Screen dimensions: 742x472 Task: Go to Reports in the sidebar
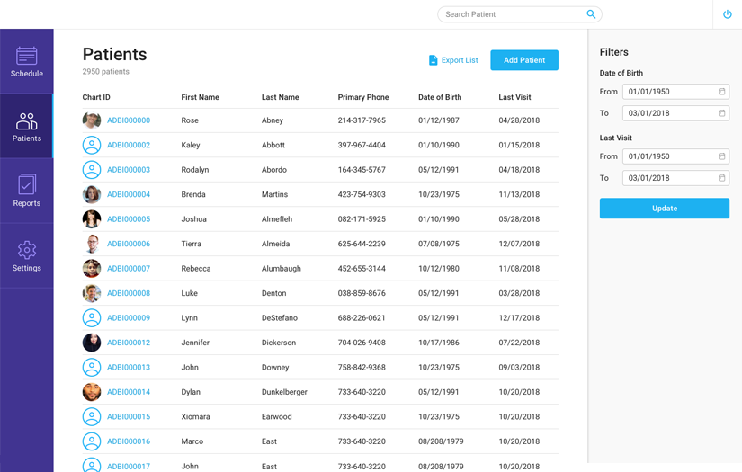coord(26,191)
